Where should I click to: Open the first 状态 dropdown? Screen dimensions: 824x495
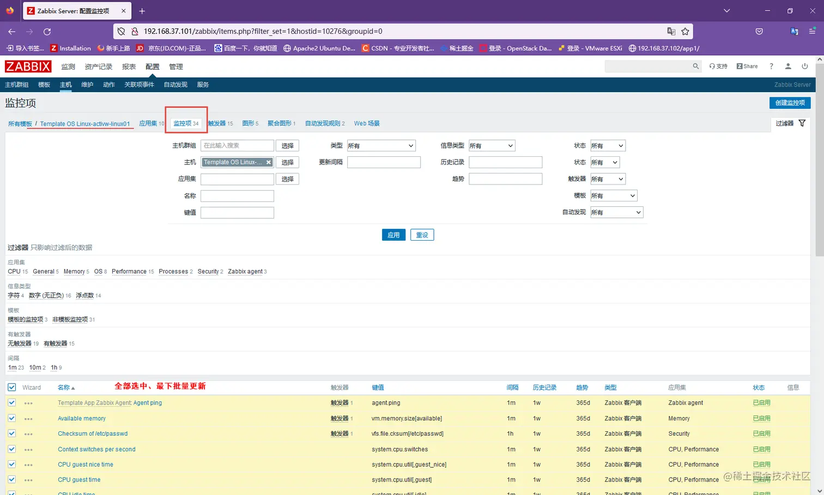pyautogui.click(x=608, y=146)
